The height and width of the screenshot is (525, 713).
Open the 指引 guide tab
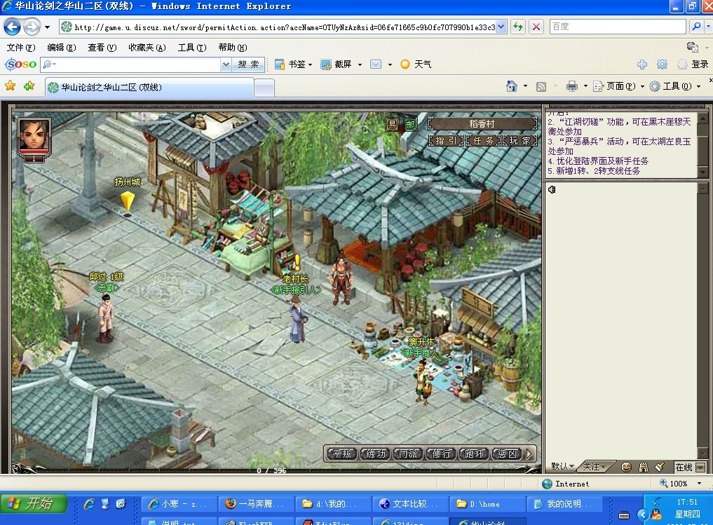(x=446, y=140)
